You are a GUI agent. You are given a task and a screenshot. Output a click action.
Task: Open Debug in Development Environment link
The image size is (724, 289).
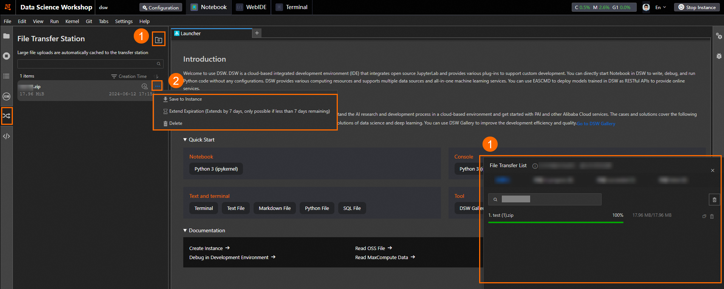(232, 257)
